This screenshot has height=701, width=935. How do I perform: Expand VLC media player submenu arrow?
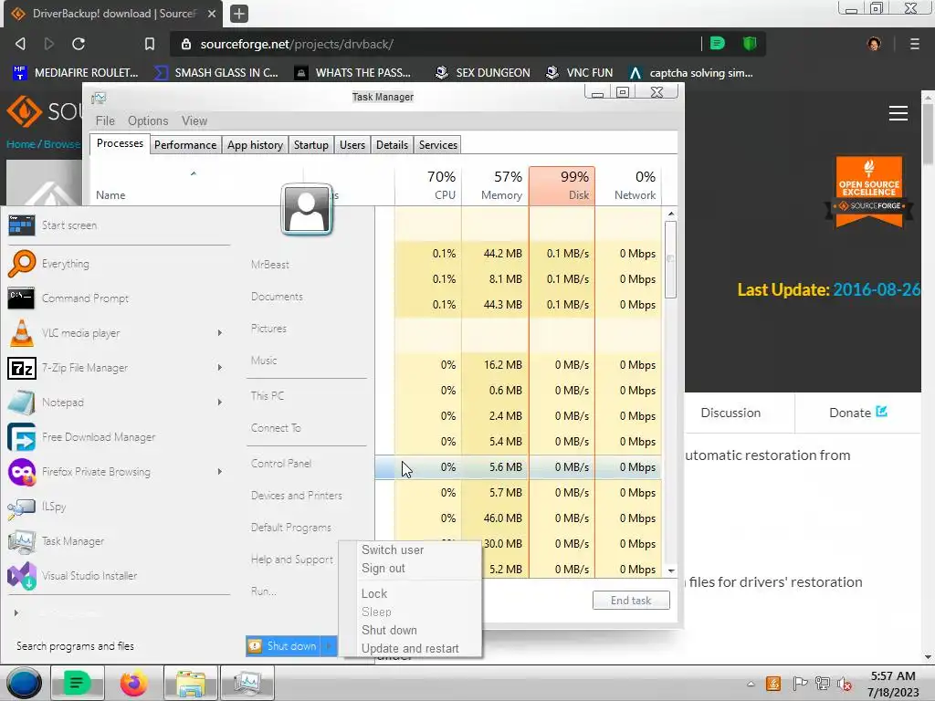point(220,332)
